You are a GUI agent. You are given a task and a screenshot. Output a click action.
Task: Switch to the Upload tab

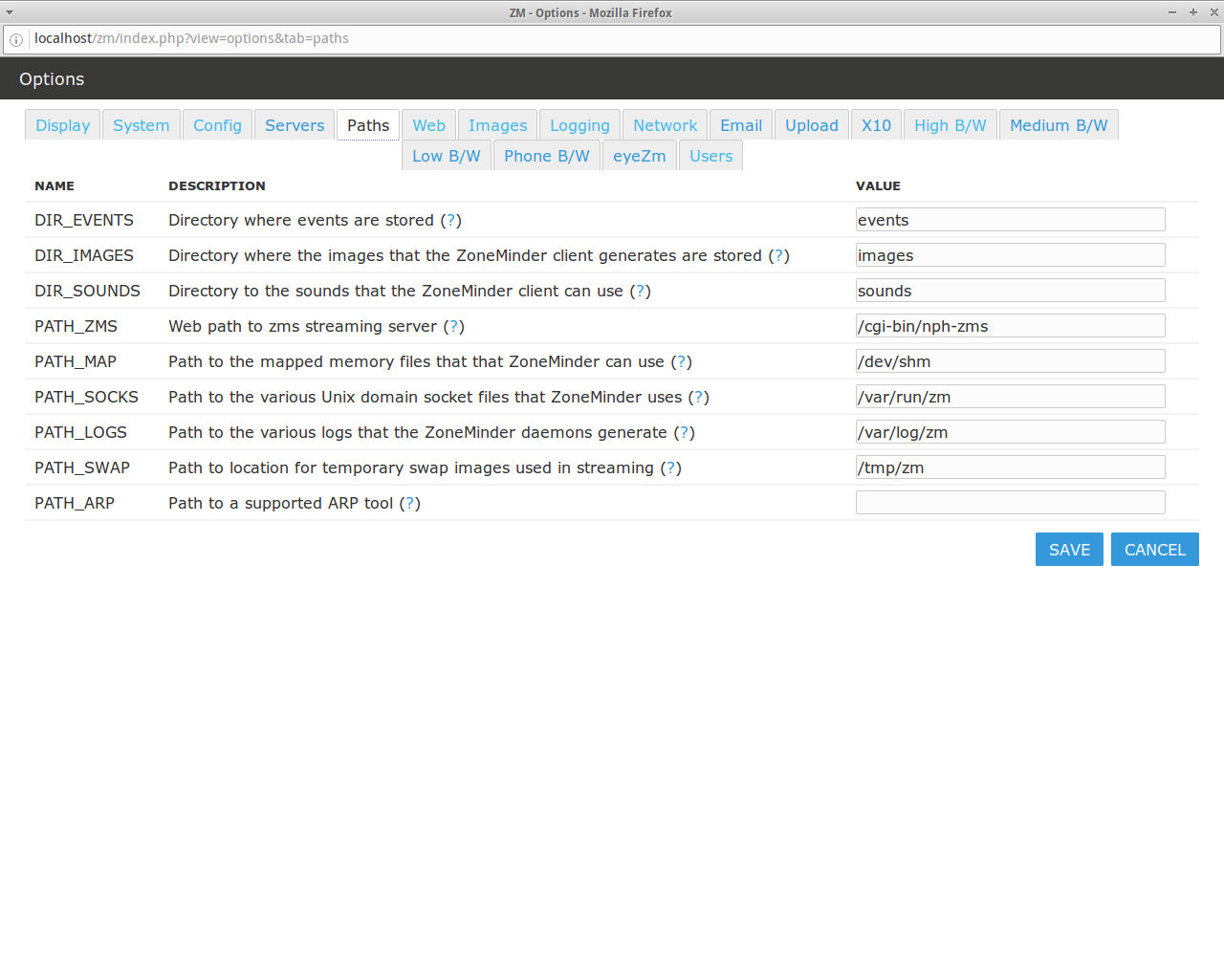[812, 125]
